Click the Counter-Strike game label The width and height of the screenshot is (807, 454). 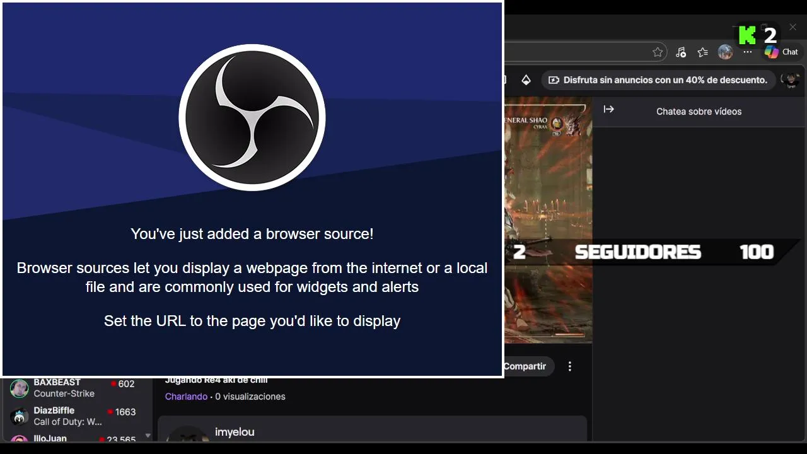pyautogui.click(x=64, y=393)
